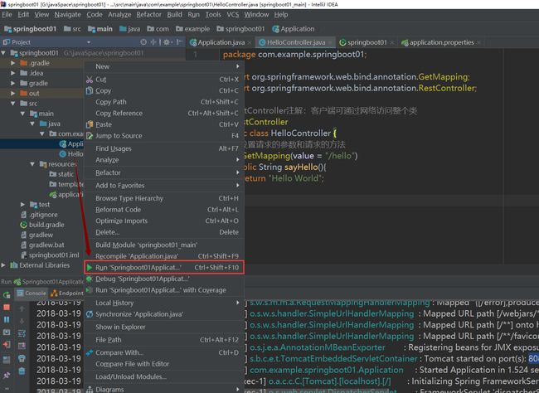Close the HelloController.java tab
This screenshot has width=539, height=393.
point(330,42)
